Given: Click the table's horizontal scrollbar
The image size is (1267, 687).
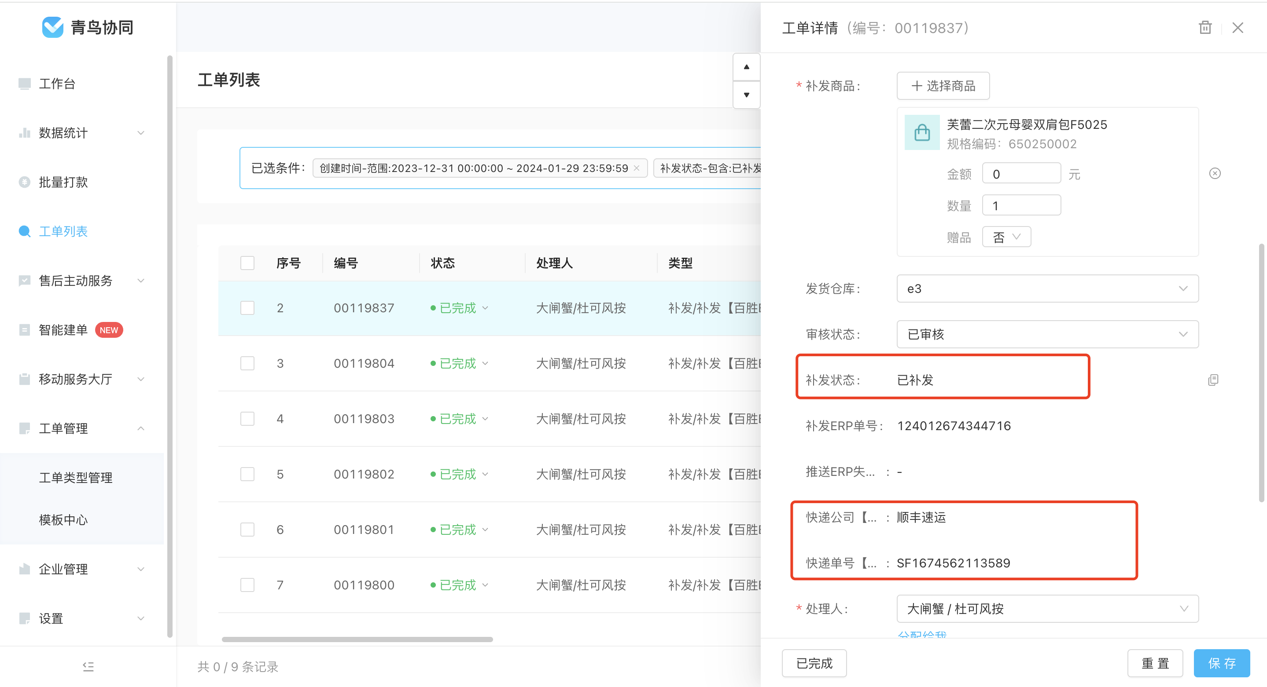Looking at the screenshot, I should [x=357, y=639].
